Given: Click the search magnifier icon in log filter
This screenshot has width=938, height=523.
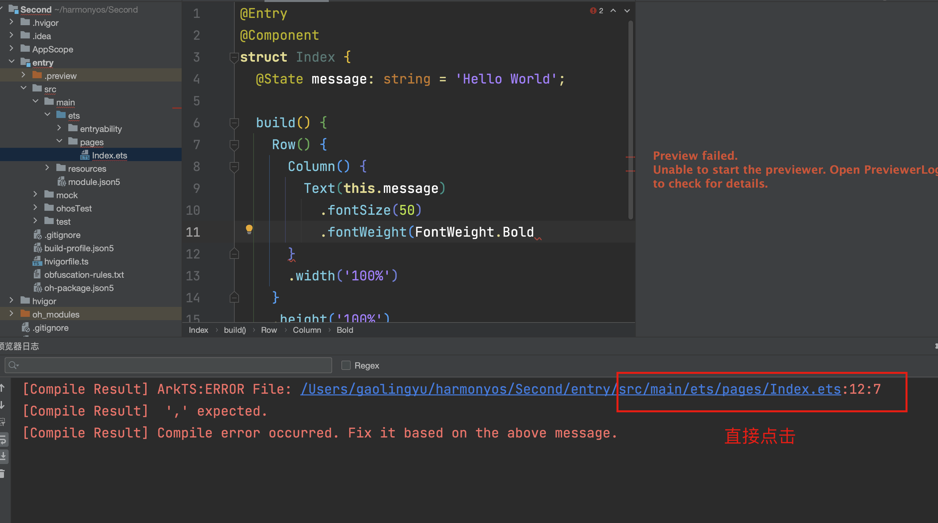Looking at the screenshot, I should coord(13,365).
